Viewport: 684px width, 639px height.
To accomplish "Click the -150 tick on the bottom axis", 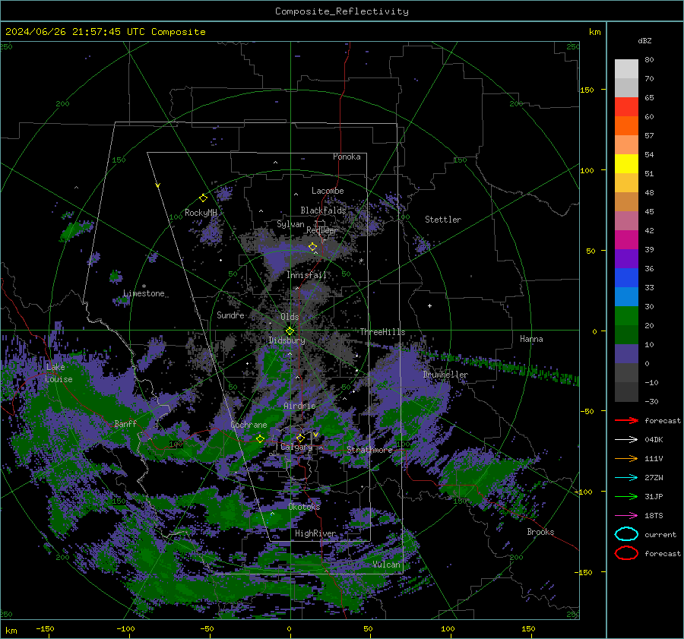I will click(45, 628).
